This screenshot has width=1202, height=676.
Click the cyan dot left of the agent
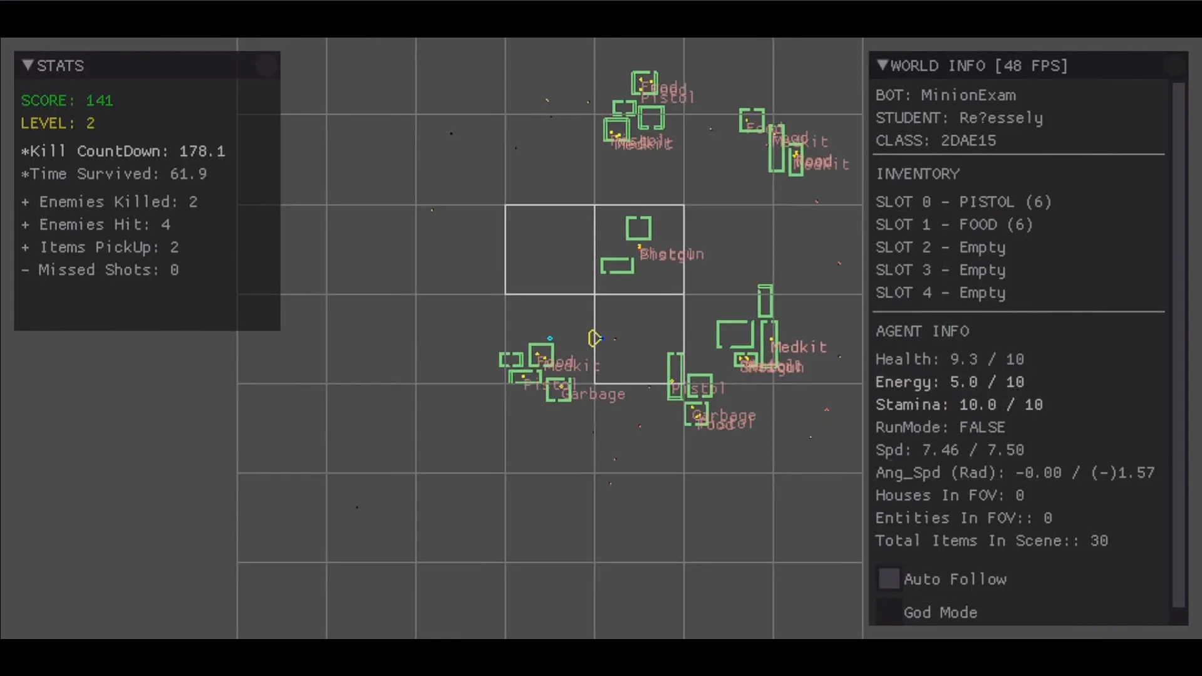550,338
